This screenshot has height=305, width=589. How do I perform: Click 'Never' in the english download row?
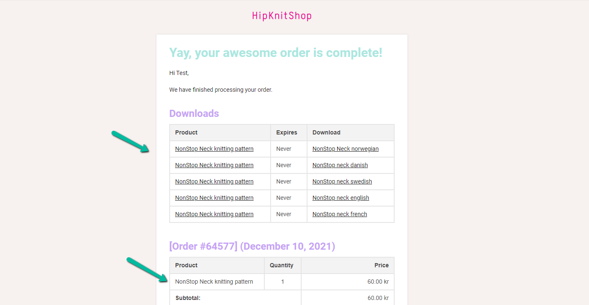coord(284,198)
